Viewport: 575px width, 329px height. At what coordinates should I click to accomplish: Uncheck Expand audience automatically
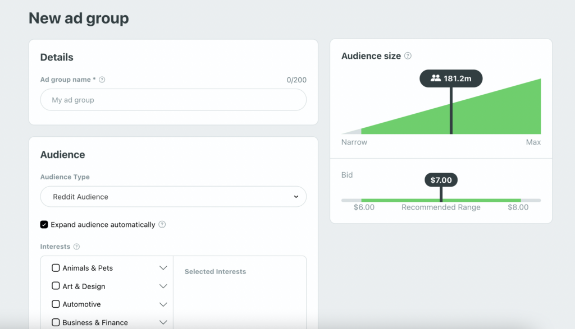pyautogui.click(x=44, y=224)
